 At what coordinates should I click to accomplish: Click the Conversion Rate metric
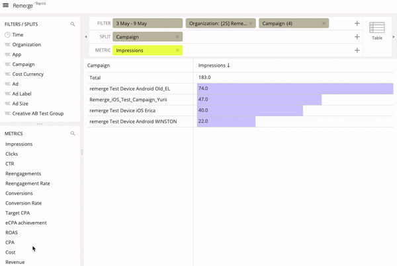click(x=23, y=203)
